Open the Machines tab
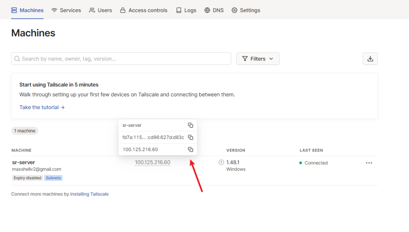The width and height of the screenshot is (409, 232). click(28, 10)
